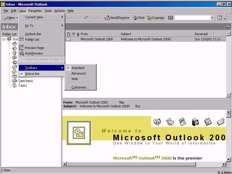Sort by the Icon column header
The height and width of the screenshot is (174, 232).
(68, 34)
